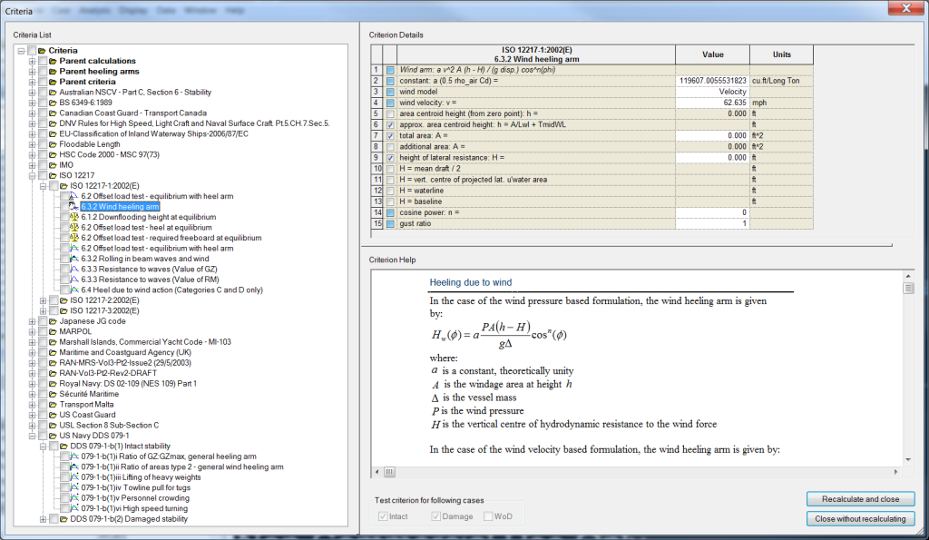Viewport: 929px width, 540px height.
Task: Expand the Japanese JG code folder
Action: point(32,321)
